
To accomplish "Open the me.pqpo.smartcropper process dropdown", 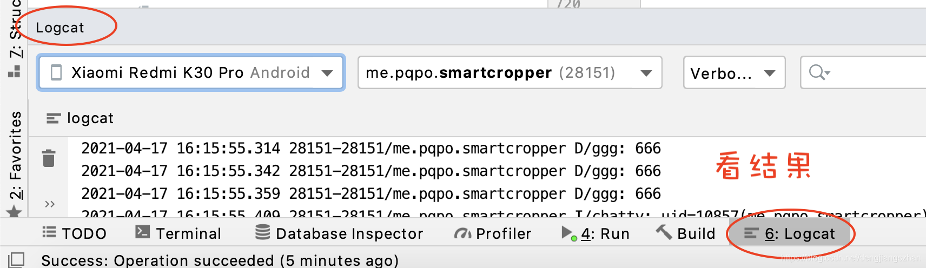I will click(510, 72).
